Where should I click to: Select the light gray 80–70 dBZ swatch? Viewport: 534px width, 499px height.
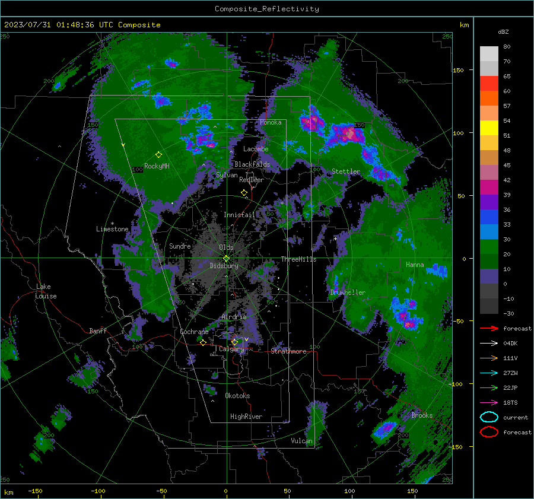pos(489,53)
